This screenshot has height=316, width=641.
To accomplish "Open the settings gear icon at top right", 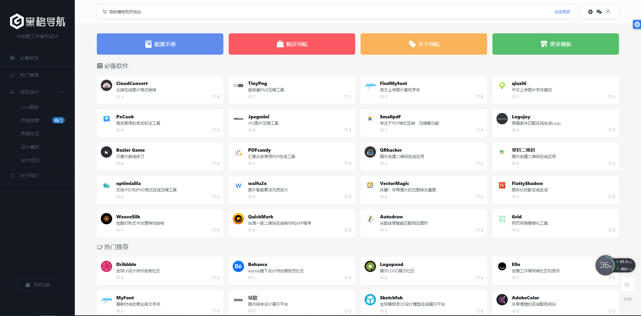I will click(x=590, y=12).
